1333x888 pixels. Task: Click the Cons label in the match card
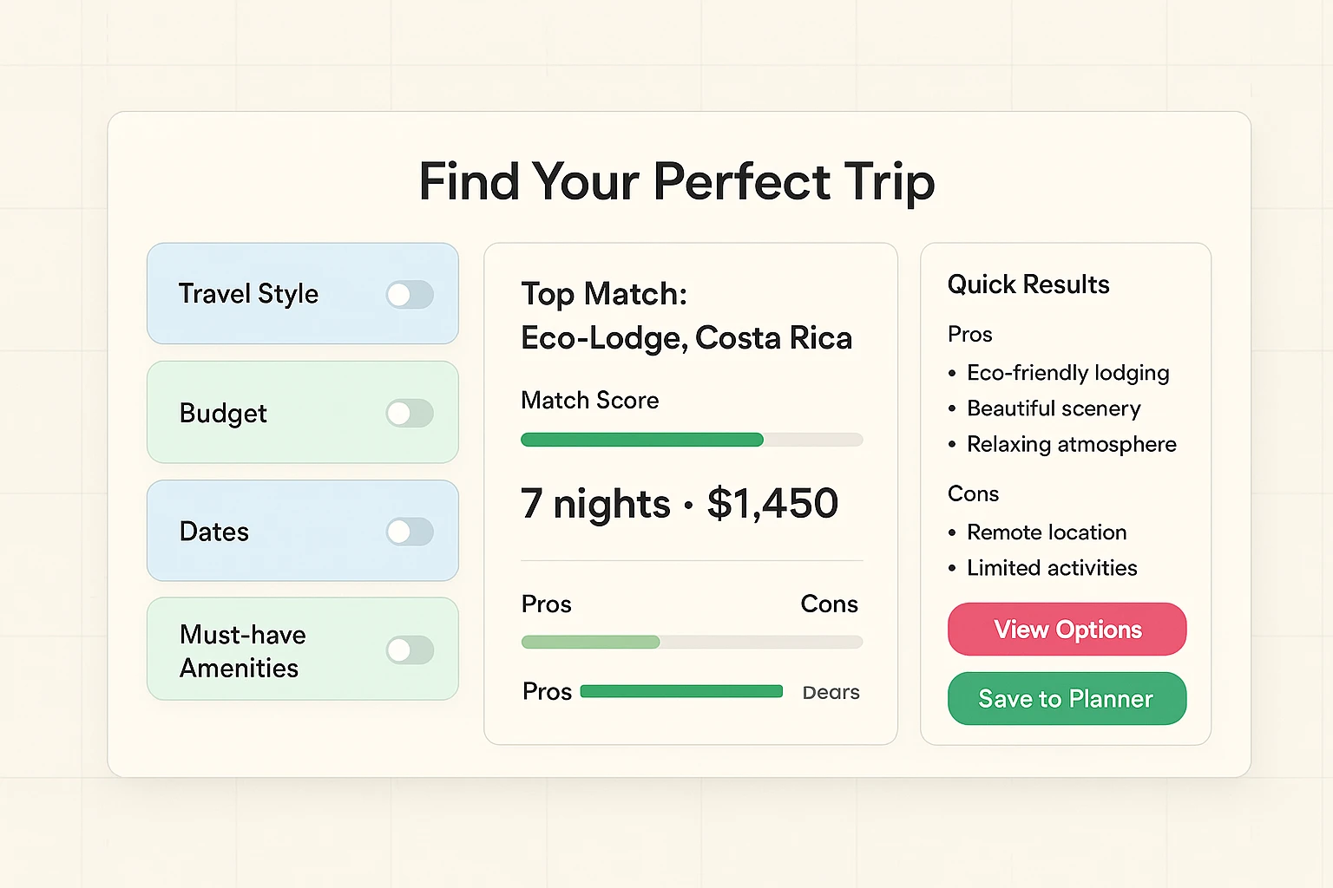tap(829, 604)
